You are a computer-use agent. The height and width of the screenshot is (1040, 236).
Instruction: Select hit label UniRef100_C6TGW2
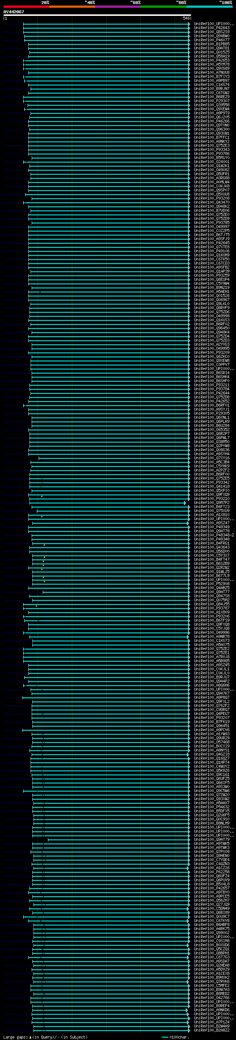[x=212, y=93]
